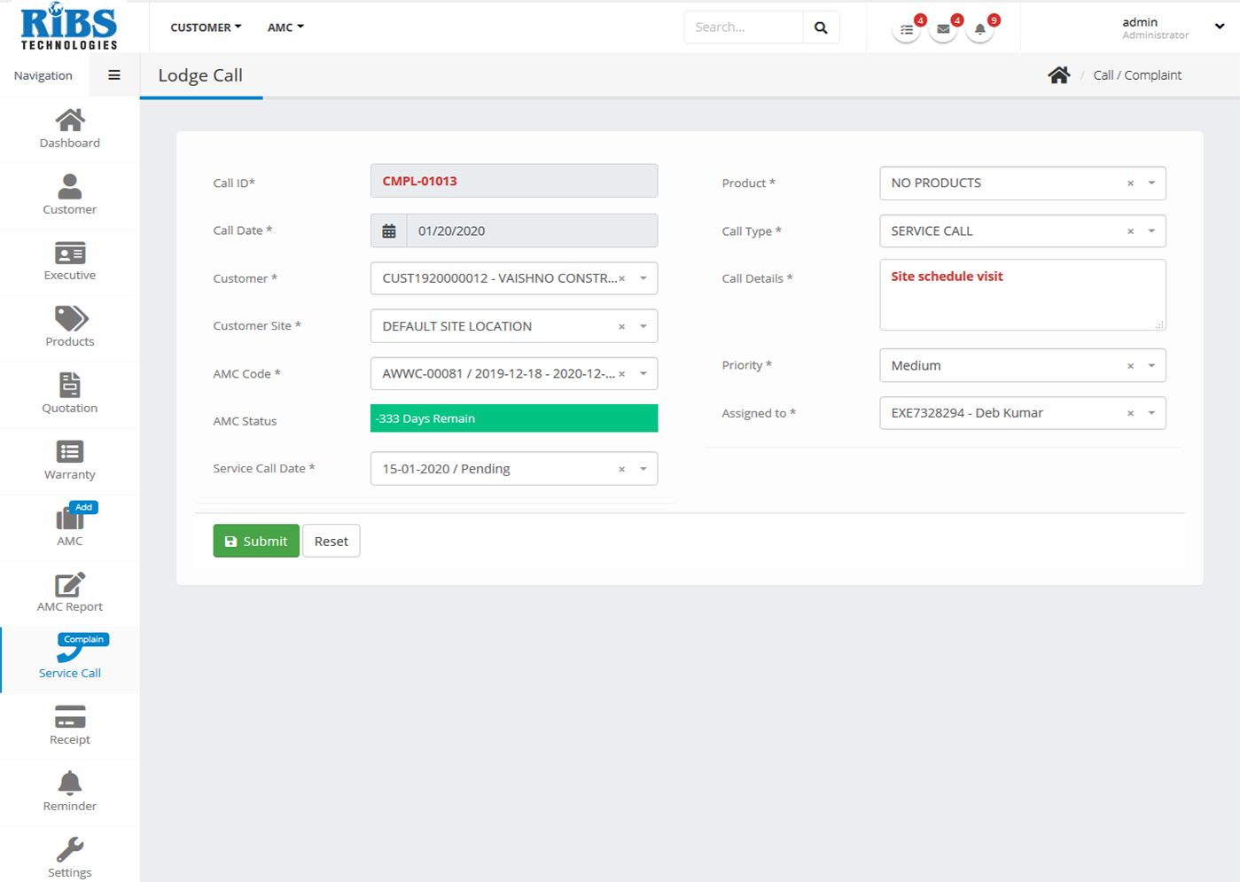1240x882 pixels.
Task: Open the Receipt card icon
Action: [69, 717]
